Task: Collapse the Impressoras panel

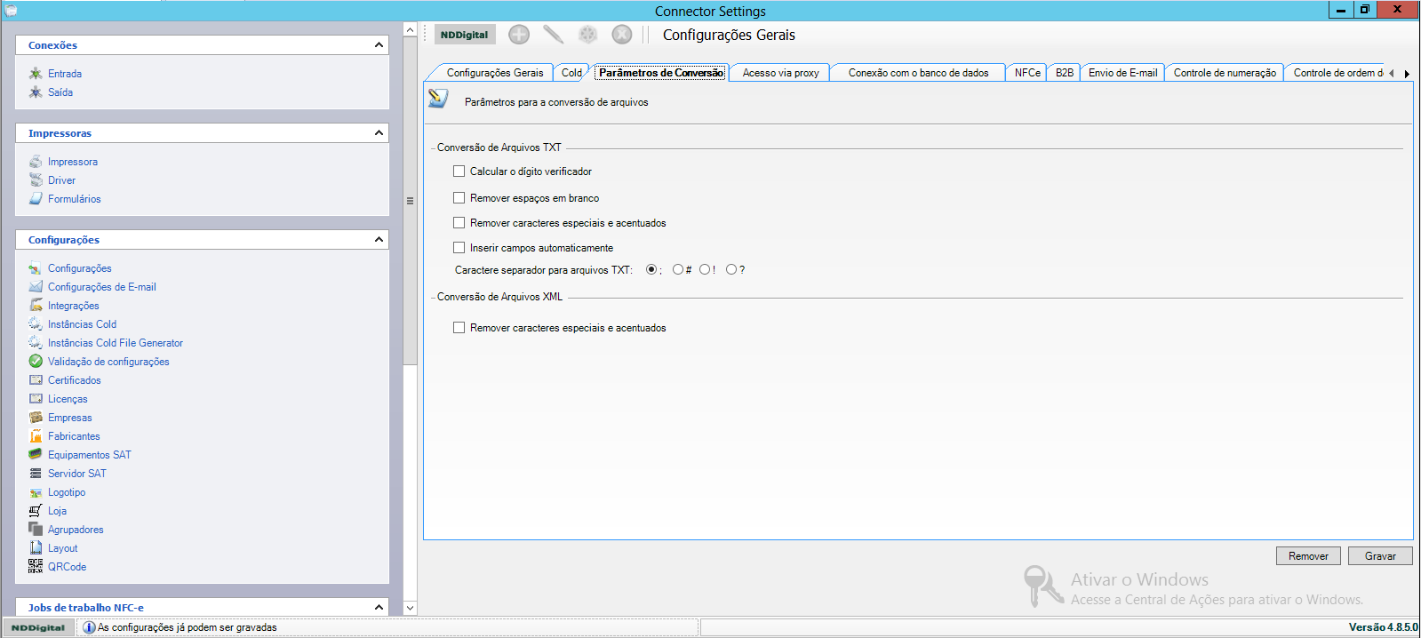Action: point(379,133)
